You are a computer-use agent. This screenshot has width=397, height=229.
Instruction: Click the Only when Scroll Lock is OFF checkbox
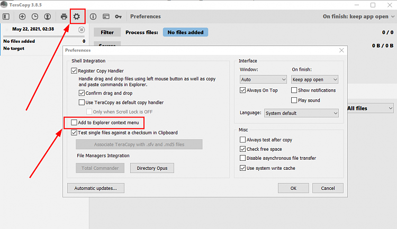[89, 112]
